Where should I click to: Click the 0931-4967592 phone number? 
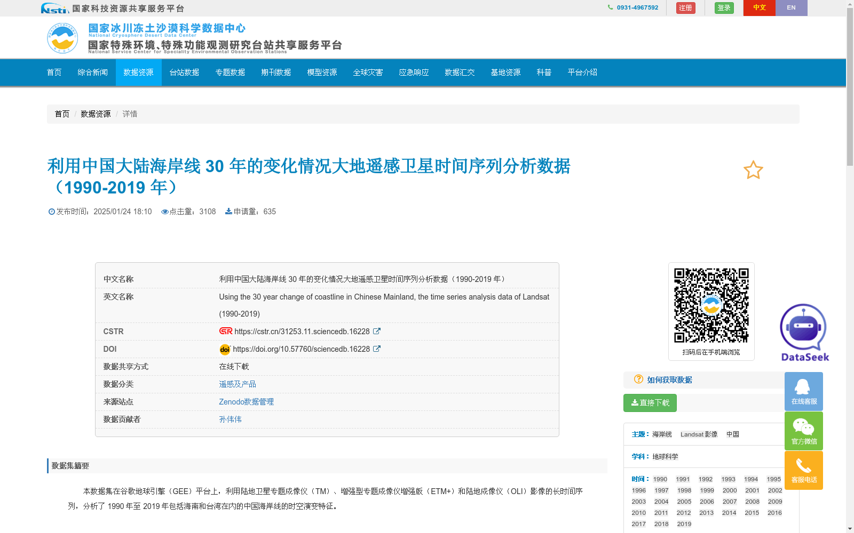coord(637,7)
